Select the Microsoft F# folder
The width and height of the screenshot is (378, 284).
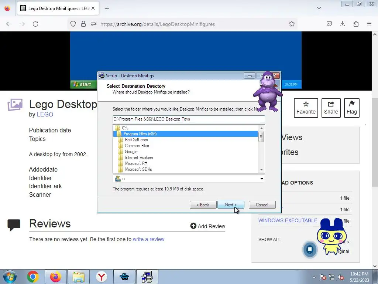[x=136, y=163]
